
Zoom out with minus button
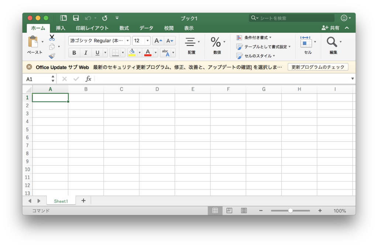tap(261, 211)
